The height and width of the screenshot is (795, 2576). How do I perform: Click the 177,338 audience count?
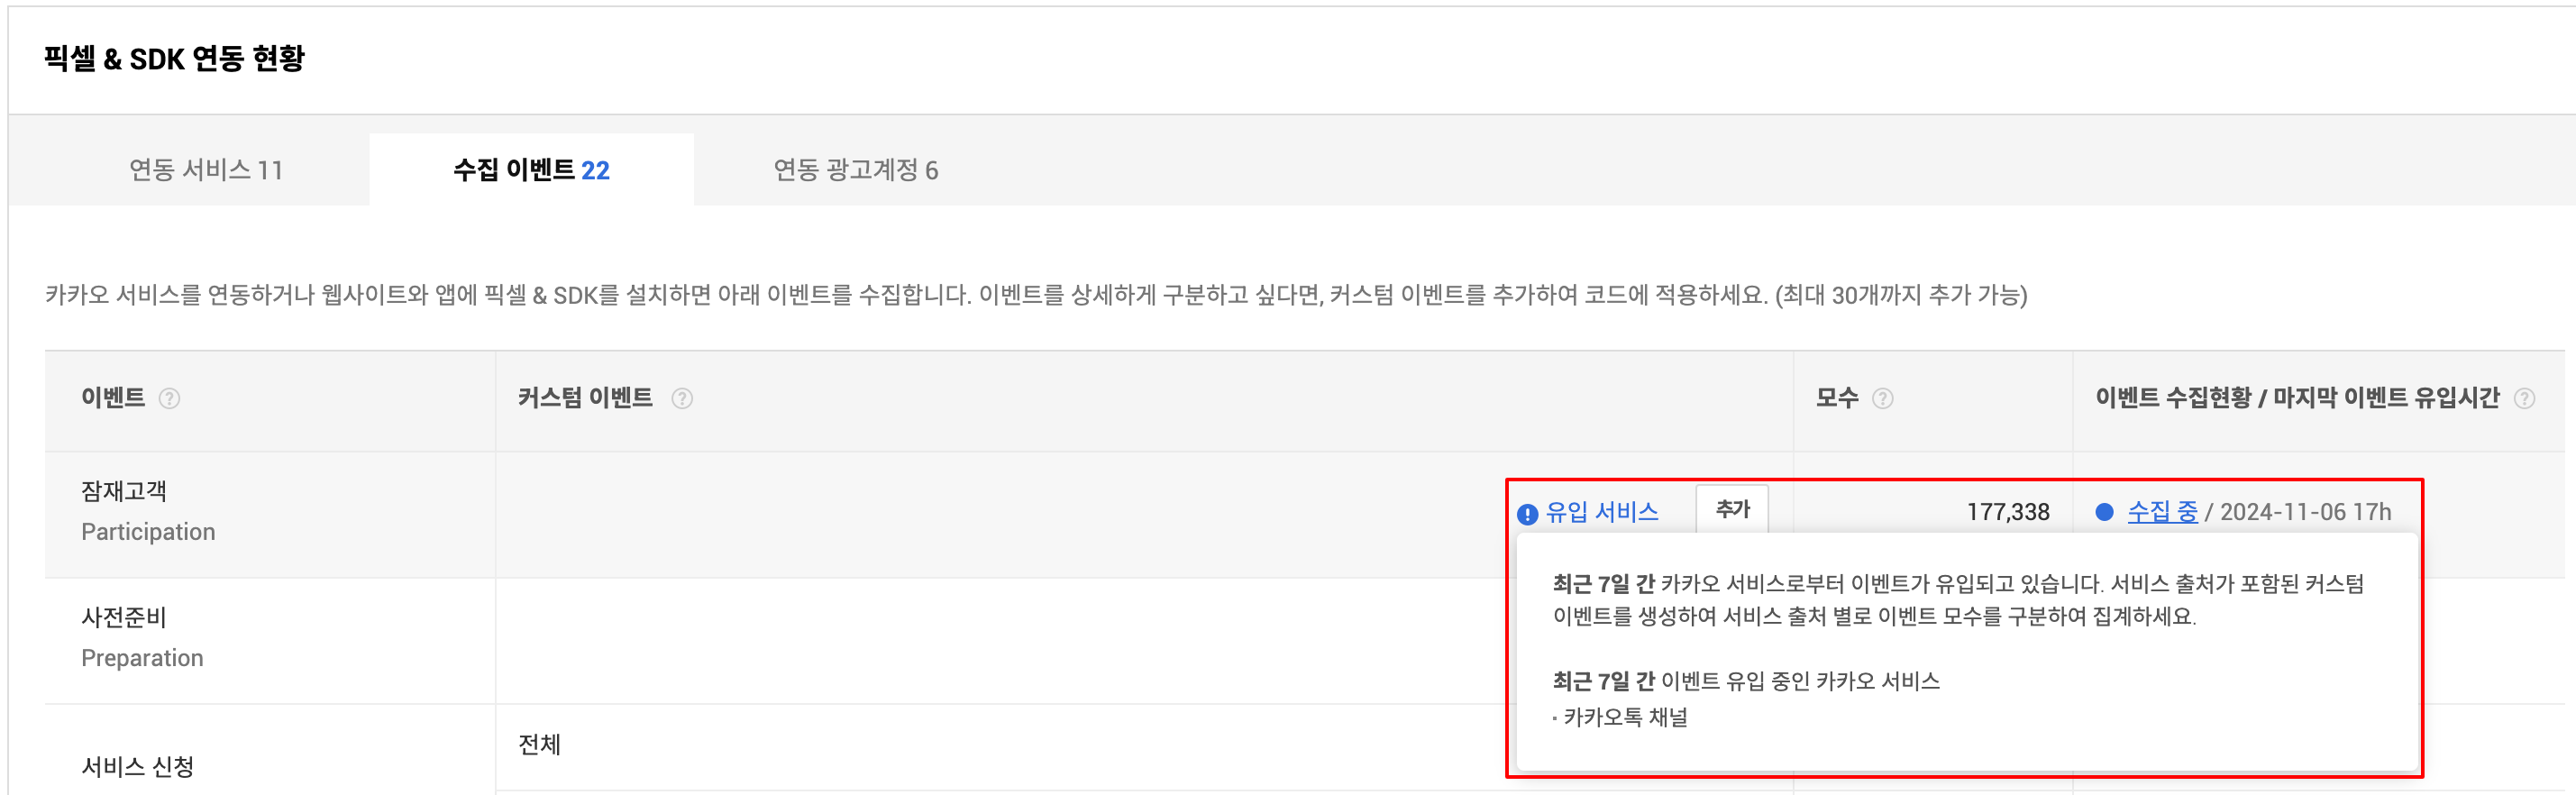(x=2007, y=512)
